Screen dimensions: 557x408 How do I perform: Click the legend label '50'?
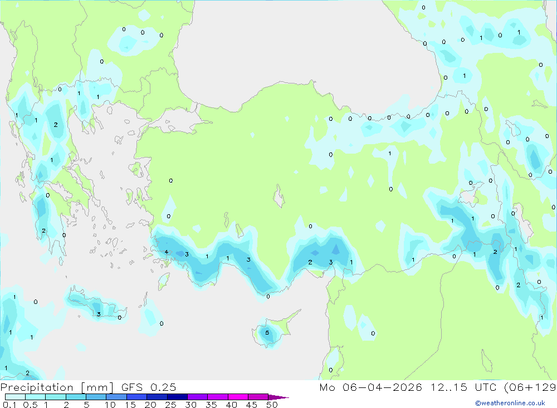272,405
